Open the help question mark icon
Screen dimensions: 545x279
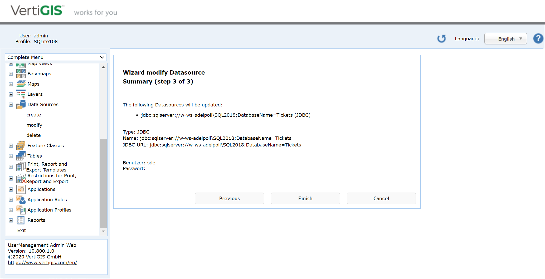pos(538,38)
